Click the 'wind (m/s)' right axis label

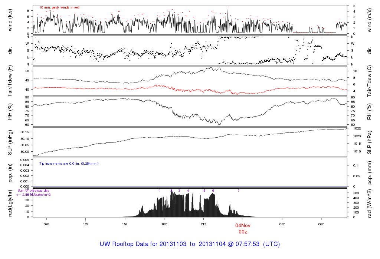click(x=371, y=19)
